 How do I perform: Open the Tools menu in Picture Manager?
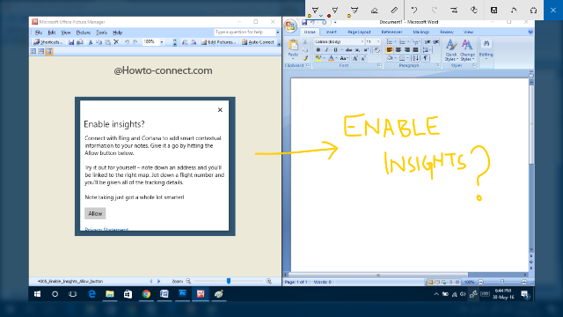pos(102,33)
